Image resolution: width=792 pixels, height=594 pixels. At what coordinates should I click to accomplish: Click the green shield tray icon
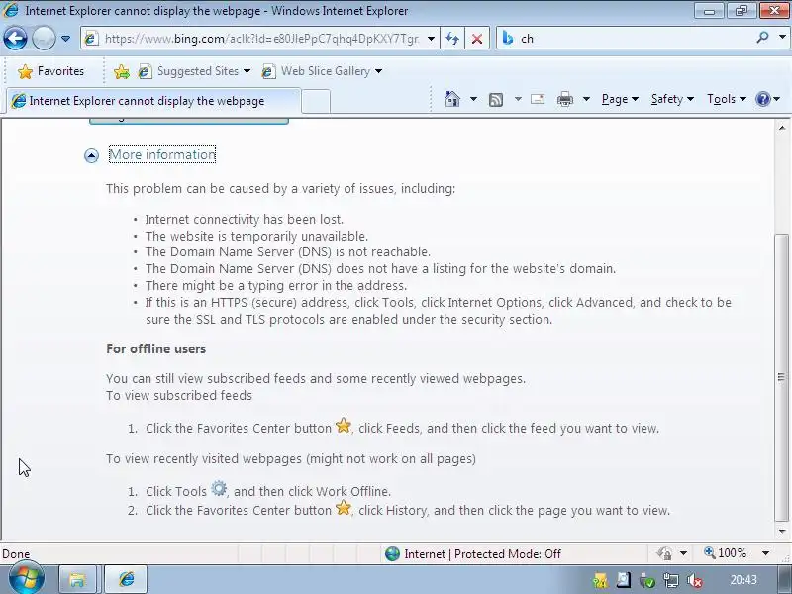tap(647, 581)
